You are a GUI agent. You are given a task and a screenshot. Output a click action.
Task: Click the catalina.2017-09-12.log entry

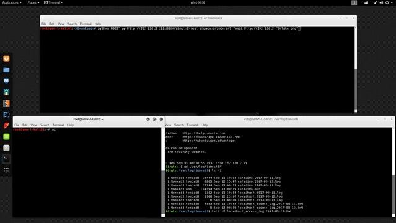tap(259, 181)
